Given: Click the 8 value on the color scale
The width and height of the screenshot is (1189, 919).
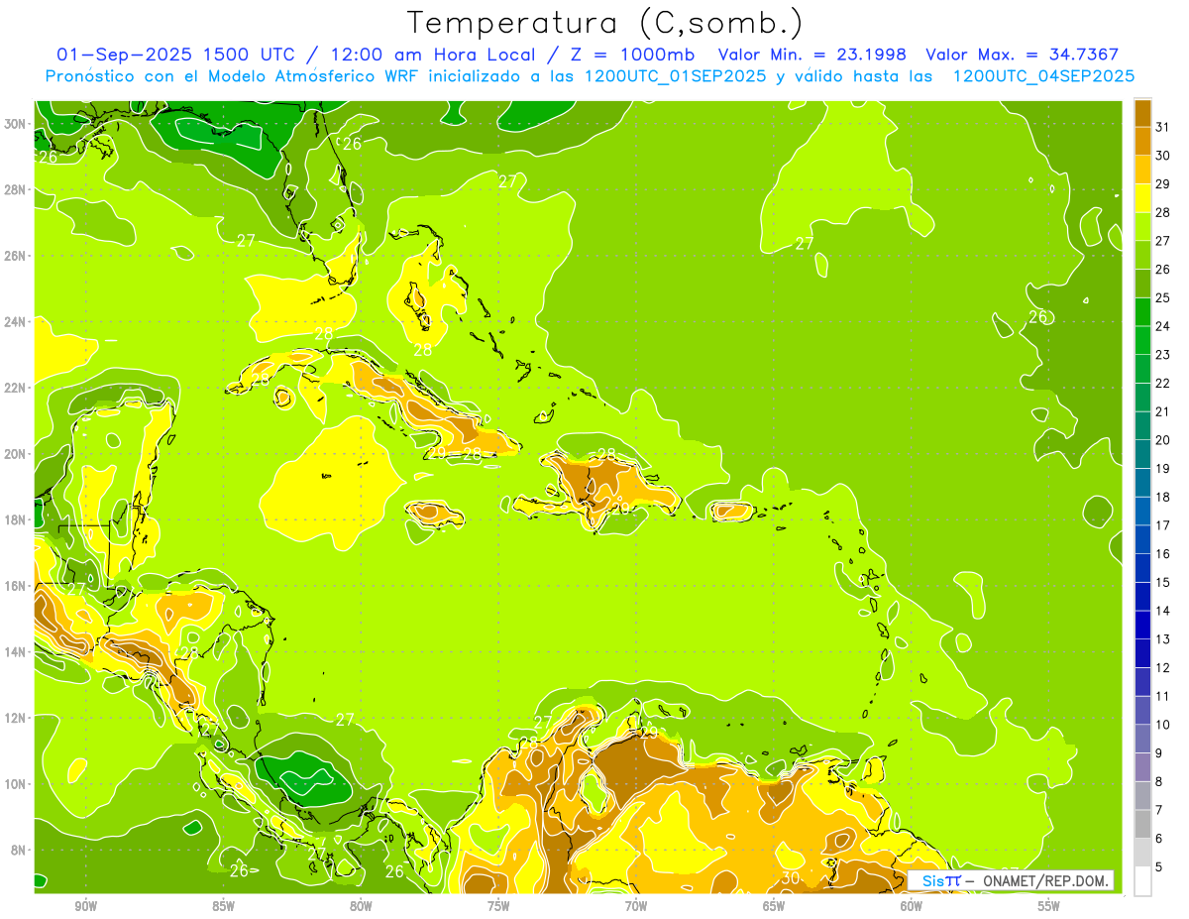Looking at the screenshot, I should coord(1158,781).
